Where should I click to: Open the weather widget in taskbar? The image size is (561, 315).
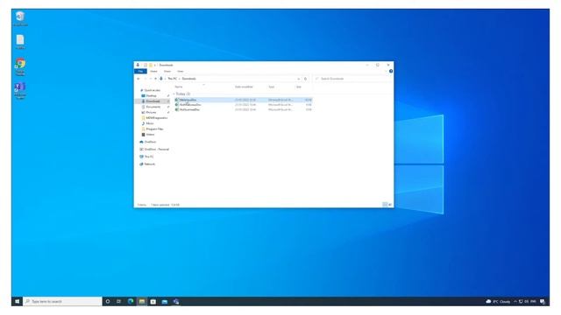click(498, 301)
